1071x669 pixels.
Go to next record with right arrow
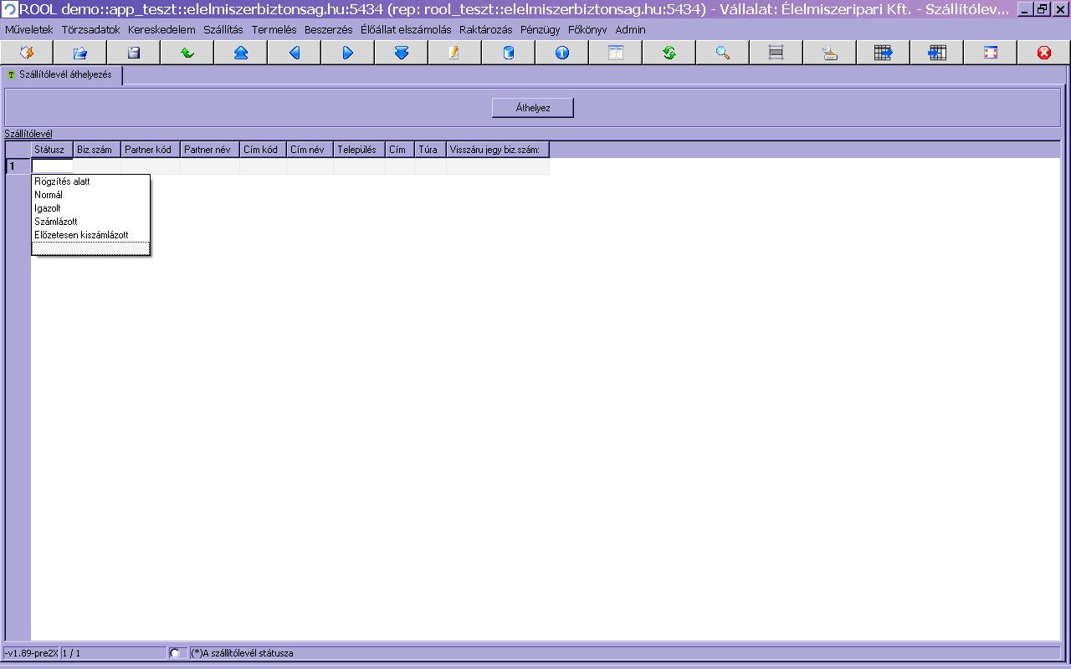[348, 53]
